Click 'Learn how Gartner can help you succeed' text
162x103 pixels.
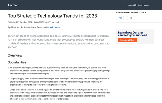tap(133, 34)
